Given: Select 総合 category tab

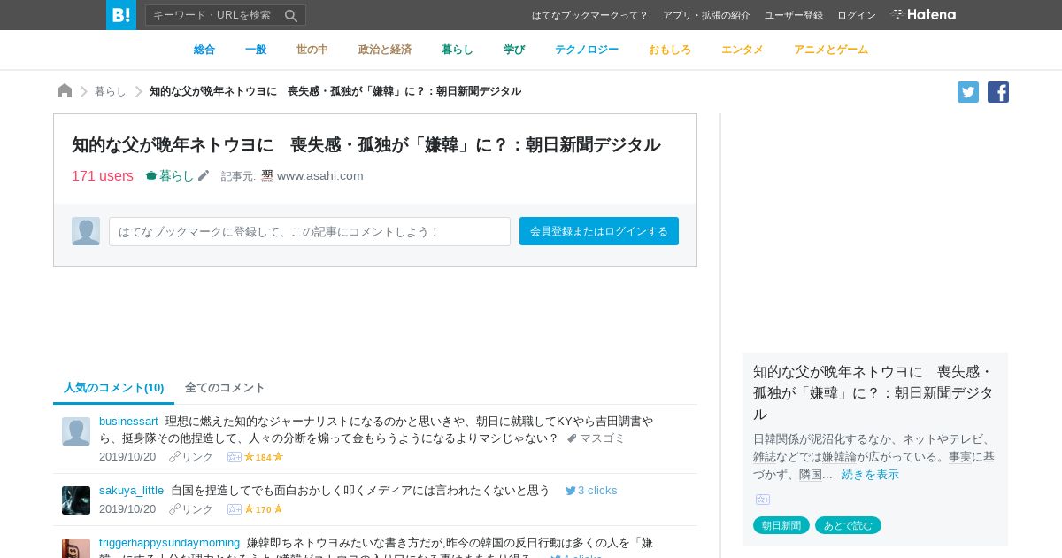Looking at the screenshot, I should pos(204,50).
